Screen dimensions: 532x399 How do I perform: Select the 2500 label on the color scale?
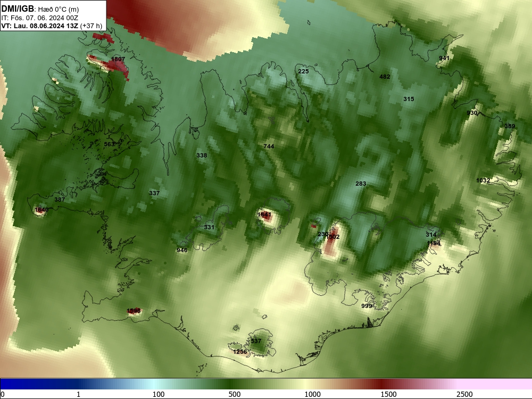[464, 394]
